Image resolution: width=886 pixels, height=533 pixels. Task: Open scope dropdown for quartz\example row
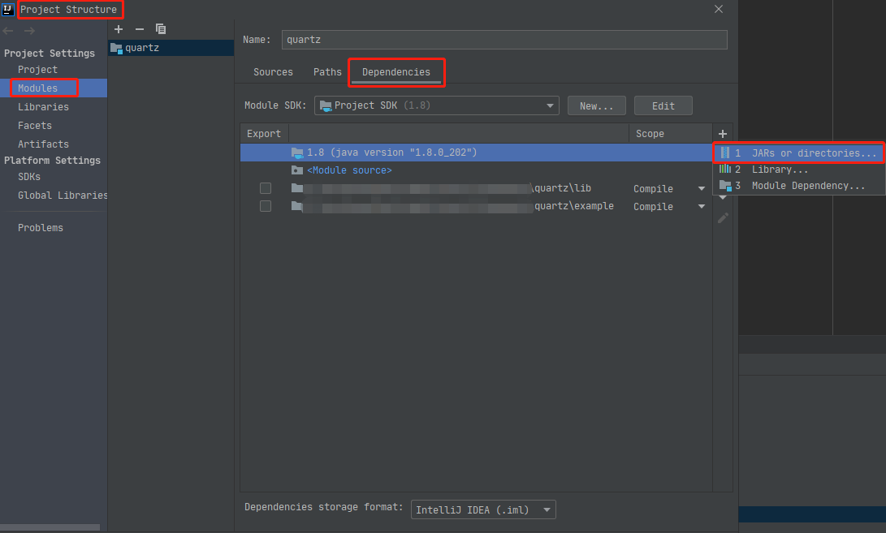pos(701,207)
